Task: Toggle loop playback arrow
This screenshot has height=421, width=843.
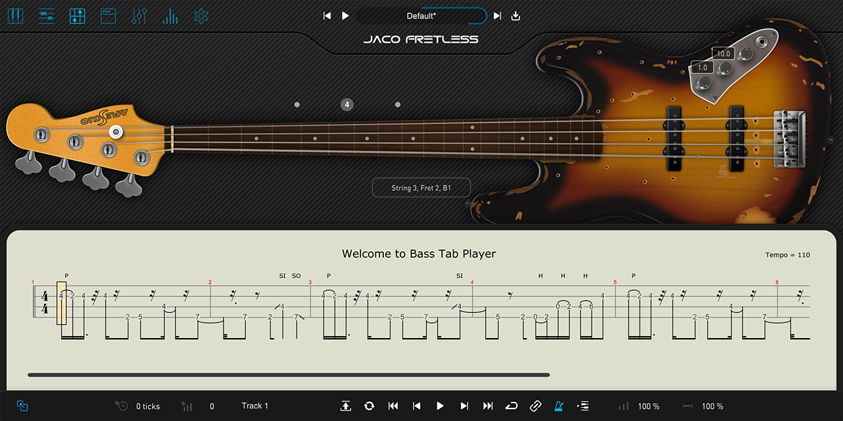Action: 512,406
